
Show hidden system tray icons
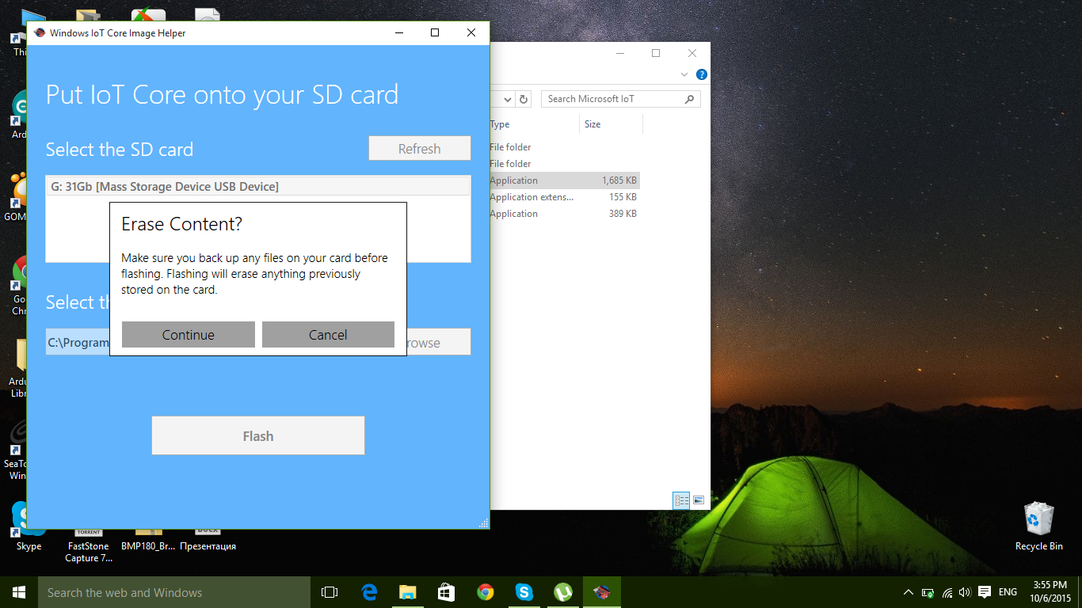[x=908, y=592]
